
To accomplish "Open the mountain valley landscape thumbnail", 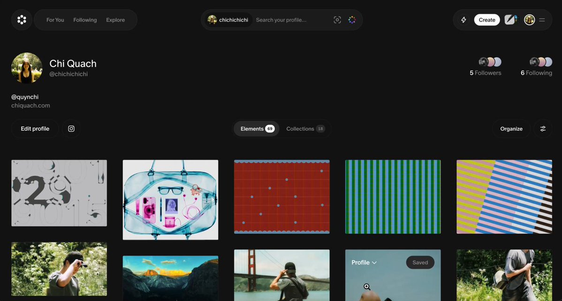I will tap(170, 278).
